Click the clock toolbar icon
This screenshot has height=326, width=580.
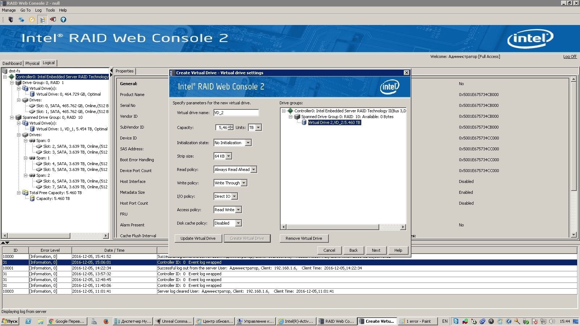(x=32, y=20)
